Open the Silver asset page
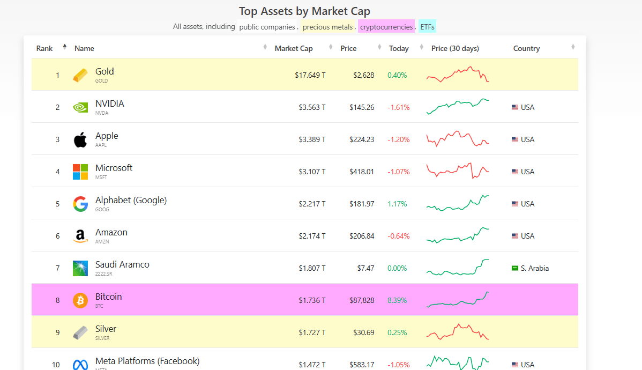This screenshot has width=642, height=370. [x=106, y=329]
